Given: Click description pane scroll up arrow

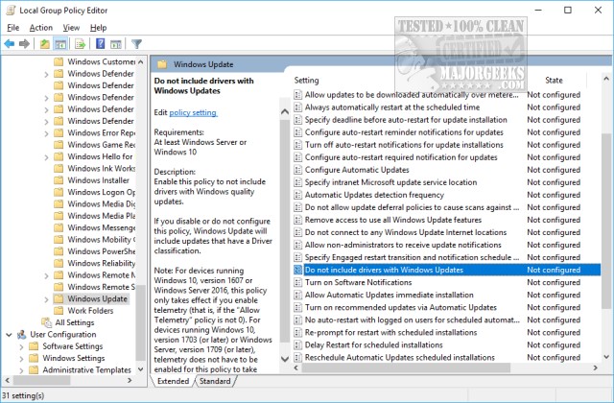Looking at the screenshot, I should (285, 111).
